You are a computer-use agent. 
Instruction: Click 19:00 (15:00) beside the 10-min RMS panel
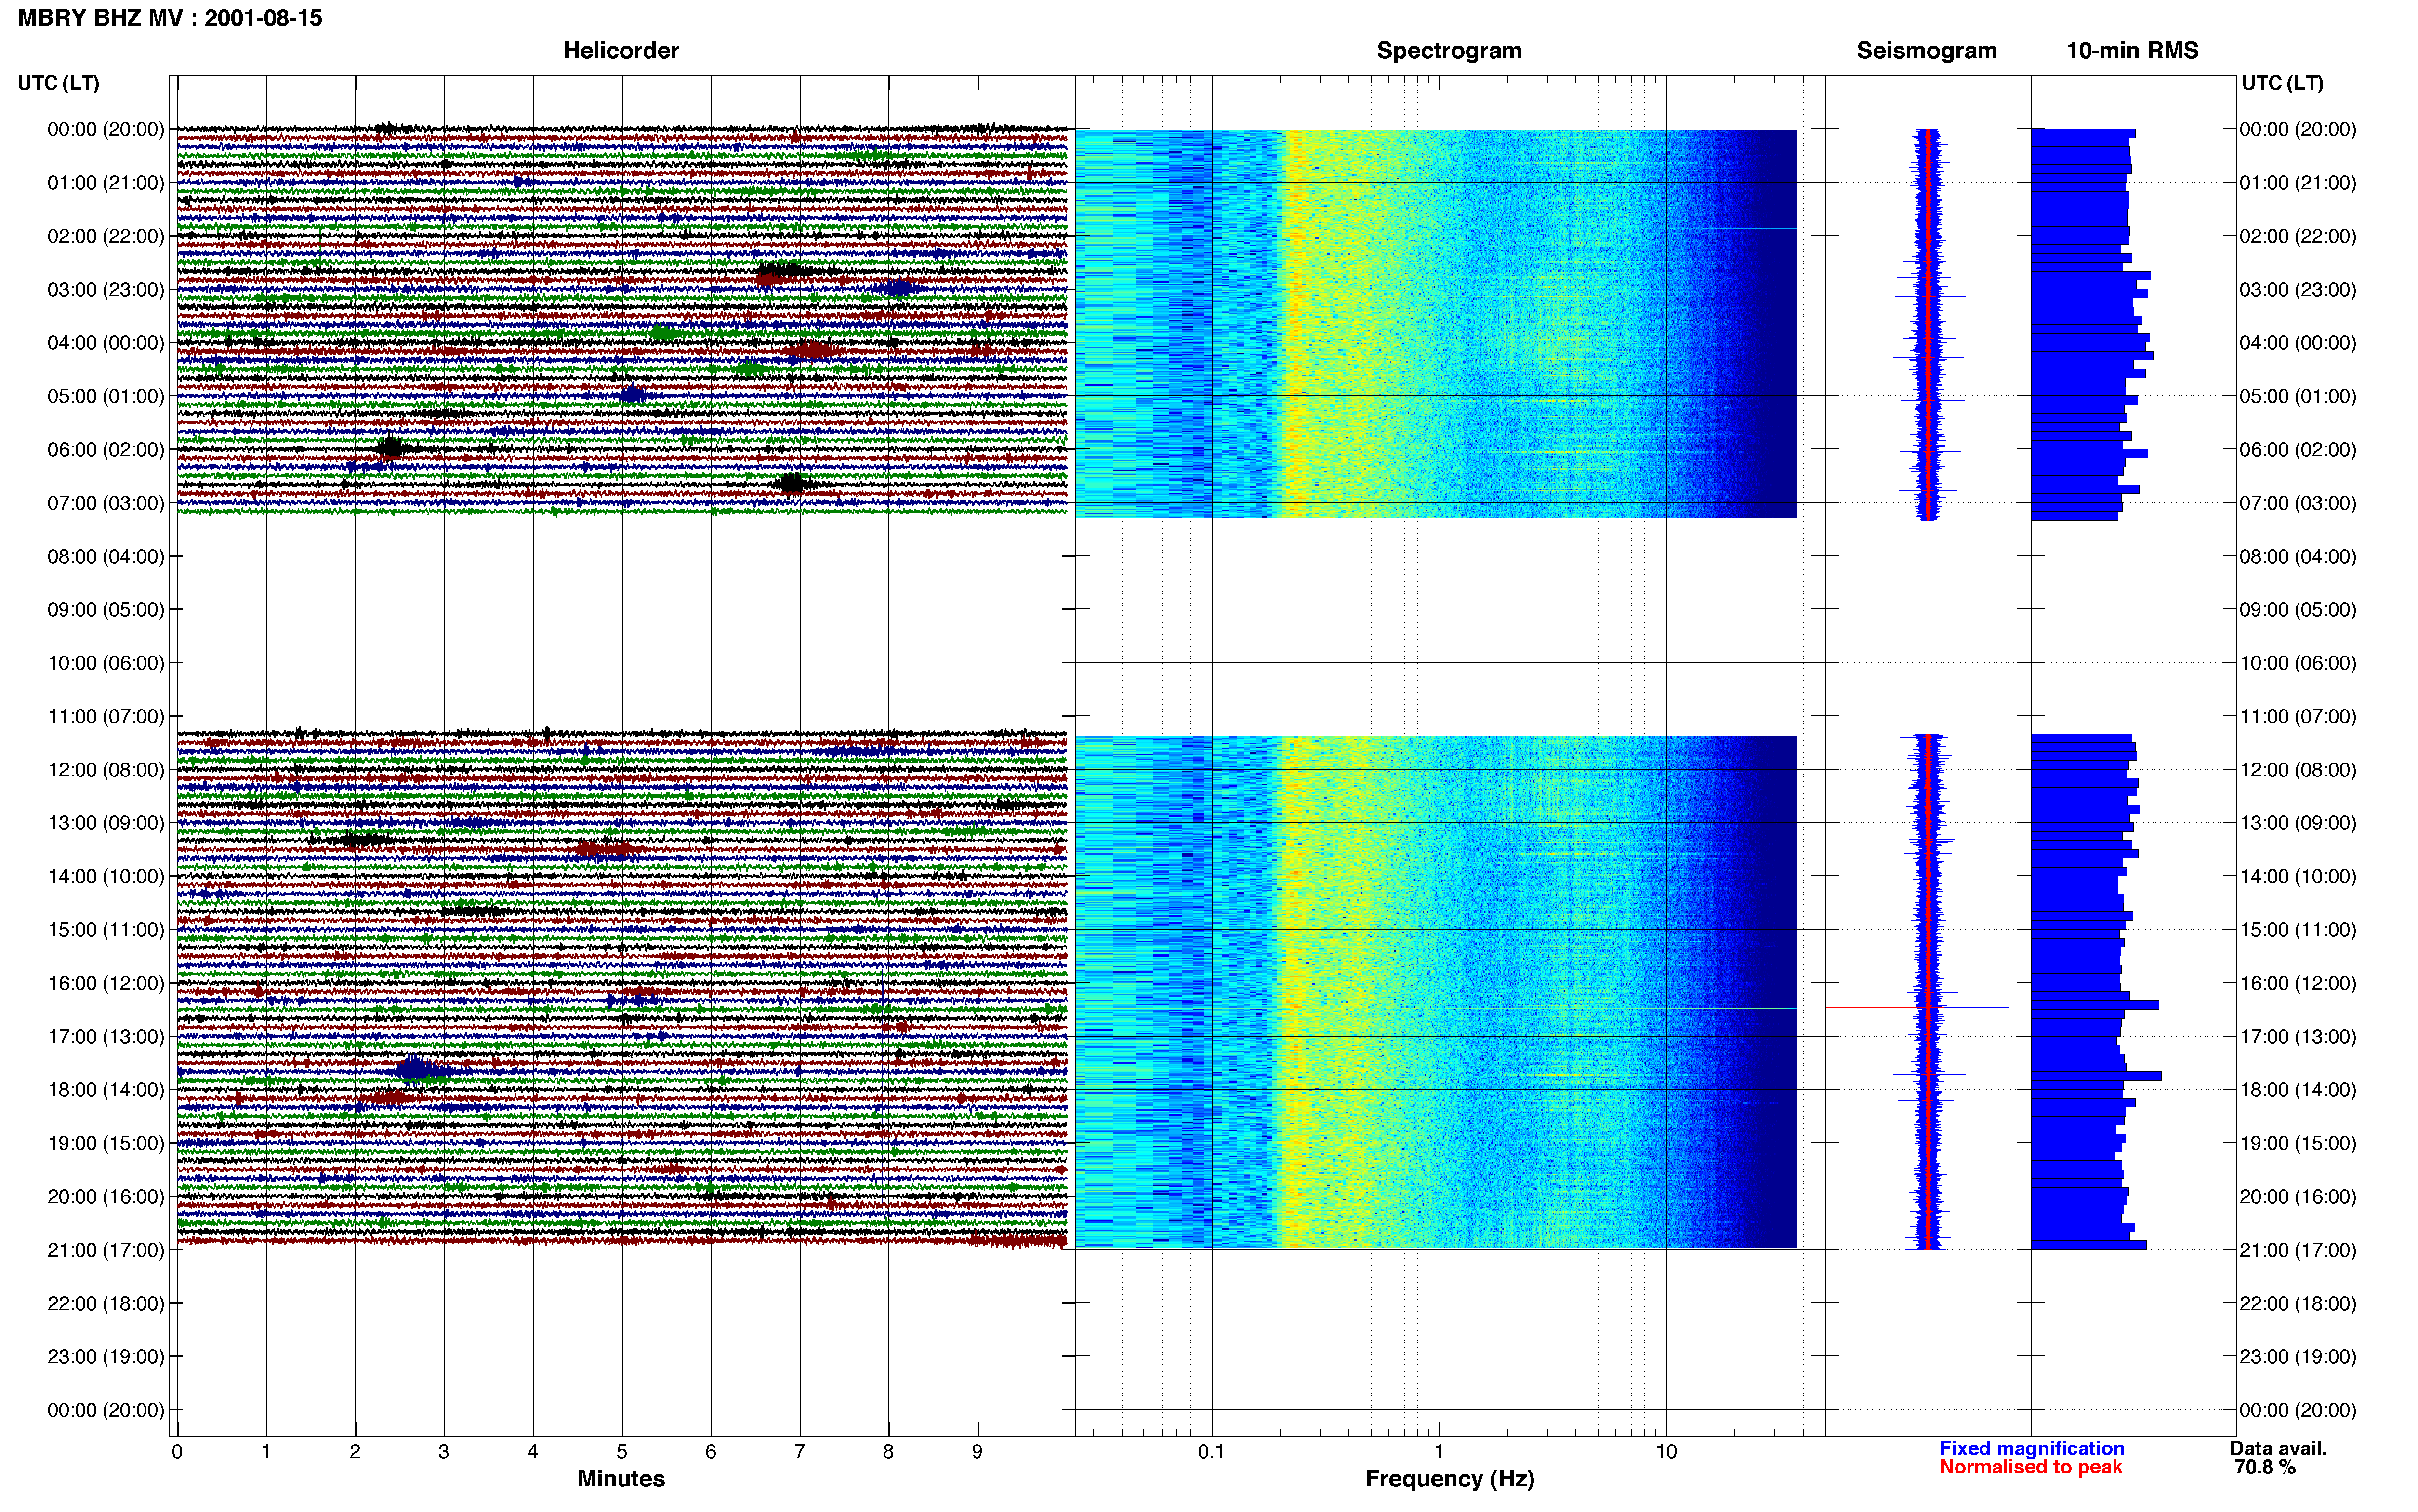pyautogui.click(x=2298, y=1143)
